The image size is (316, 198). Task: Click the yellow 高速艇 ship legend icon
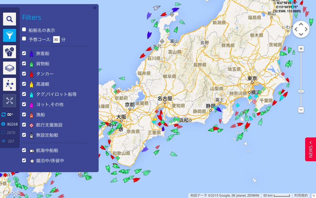[31, 84]
